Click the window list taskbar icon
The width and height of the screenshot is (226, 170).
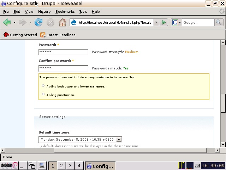pyautogui.click(x=32, y=166)
